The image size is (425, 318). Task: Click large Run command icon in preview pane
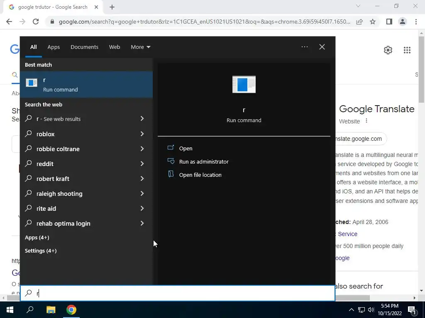[x=244, y=84]
